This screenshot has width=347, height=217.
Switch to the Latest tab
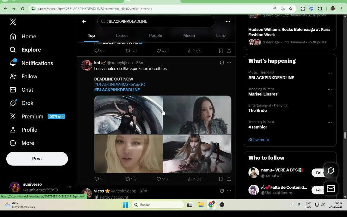122,36
